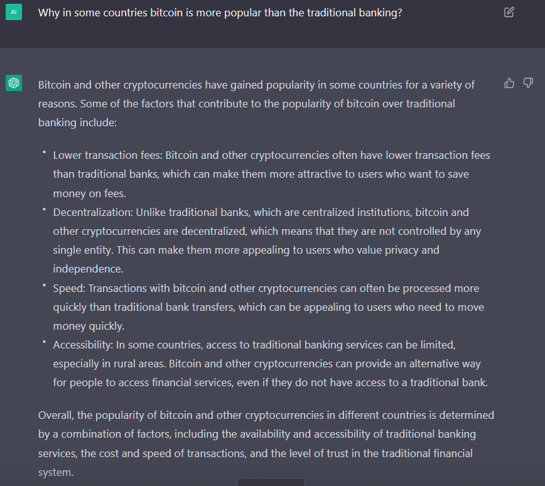Click the word 'independence.' in Decentralization bullet
This screenshot has width=545, height=486.
point(89,269)
